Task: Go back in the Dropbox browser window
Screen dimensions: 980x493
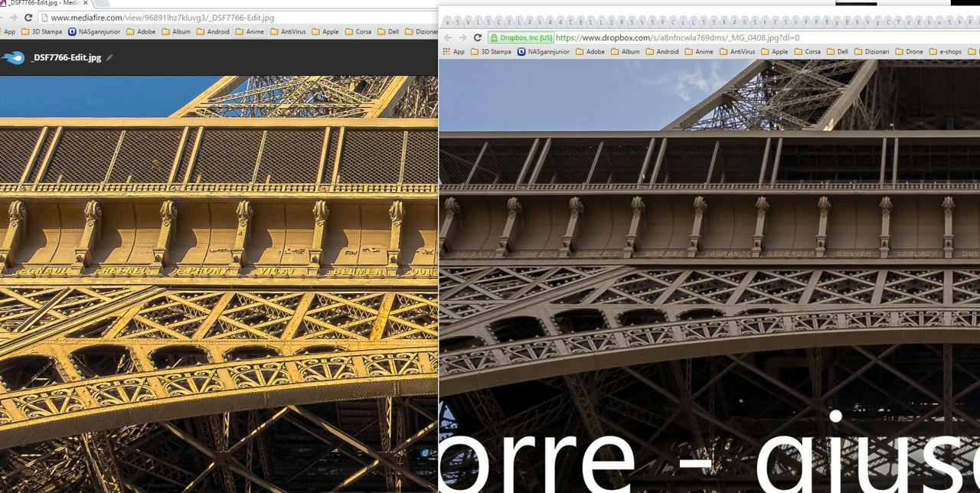Action: tap(448, 38)
